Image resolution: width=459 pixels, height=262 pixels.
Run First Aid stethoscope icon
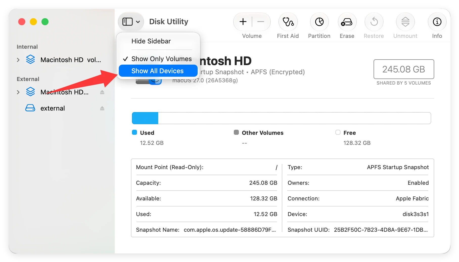point(288,22)
